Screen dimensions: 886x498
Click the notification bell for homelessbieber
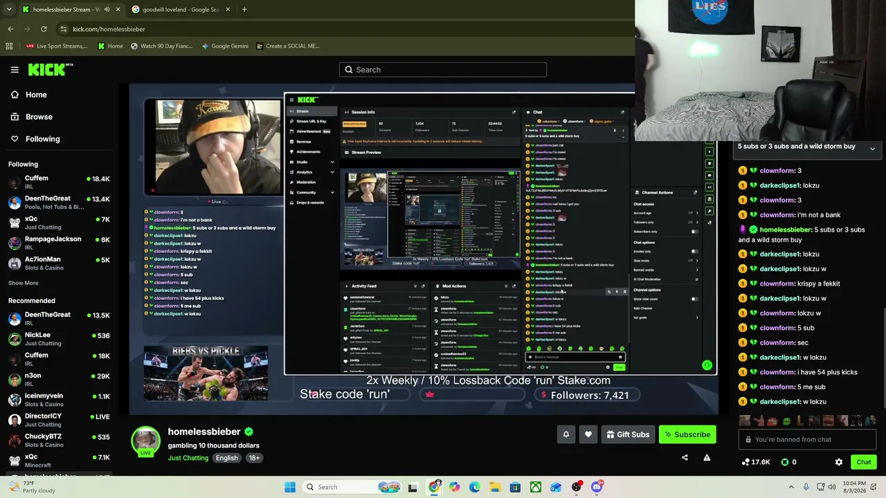point(566,434)
